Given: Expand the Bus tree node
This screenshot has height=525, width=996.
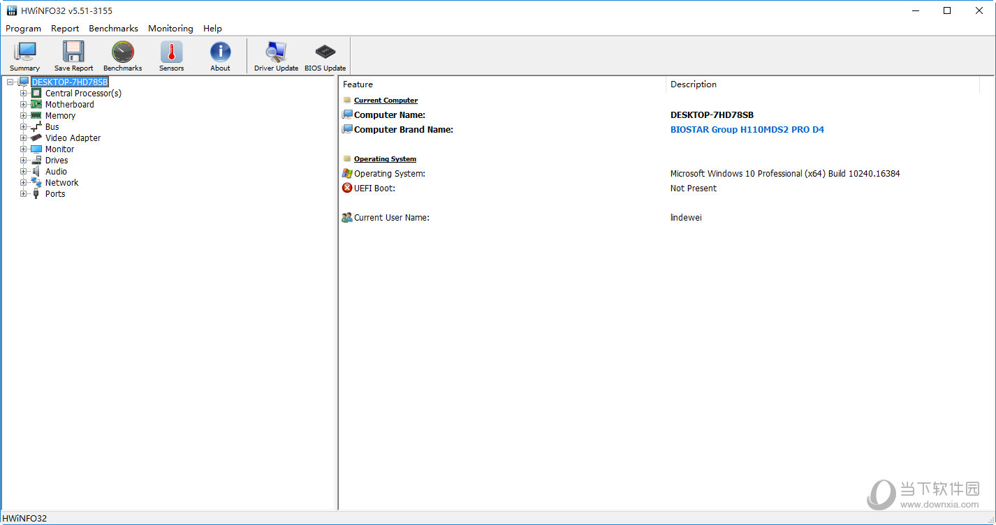Looking at the screenshot, I should pyautogui.click(x=24, y=126).
